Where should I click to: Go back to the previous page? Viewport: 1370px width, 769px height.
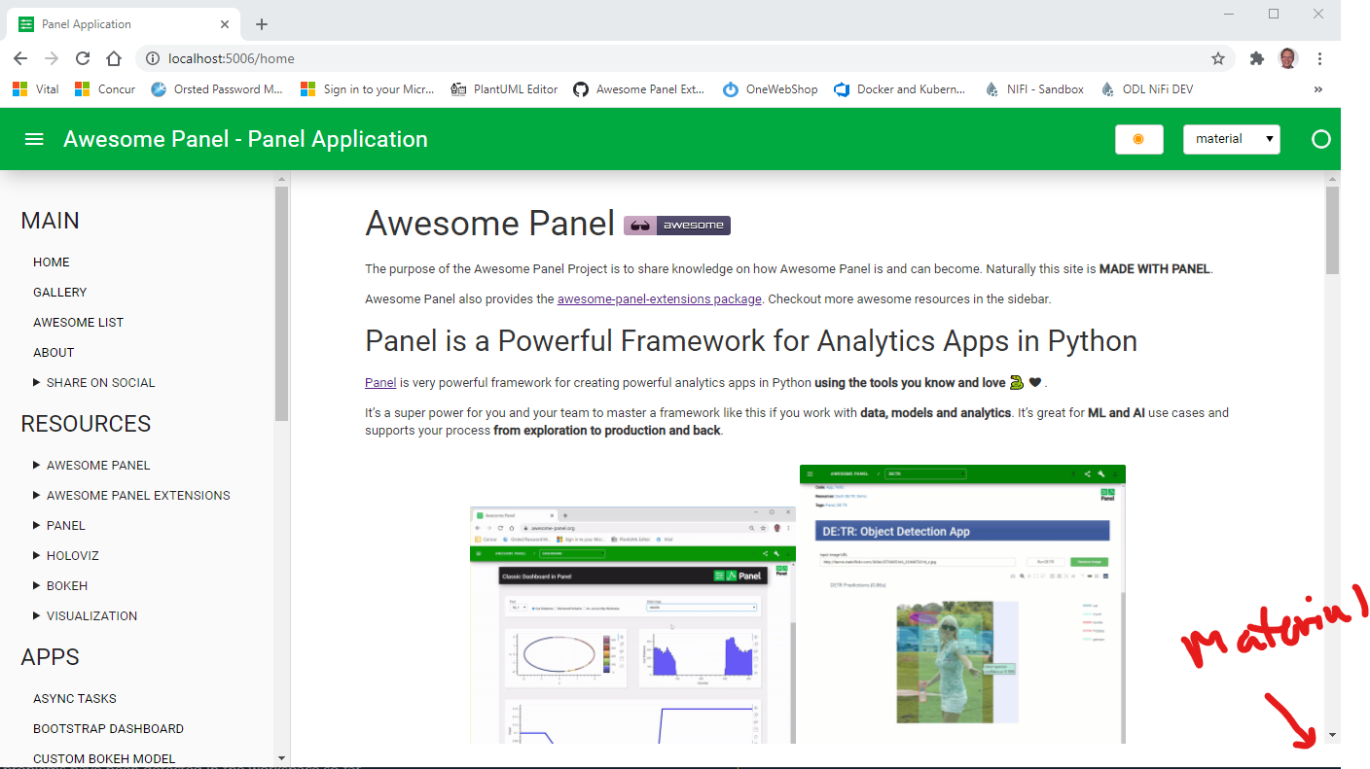(20, 58)
